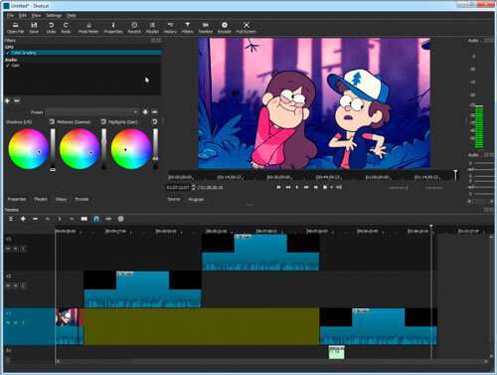Open the Filters panel from toolbar
Screen dimensions: 497x375
point(187,28)
